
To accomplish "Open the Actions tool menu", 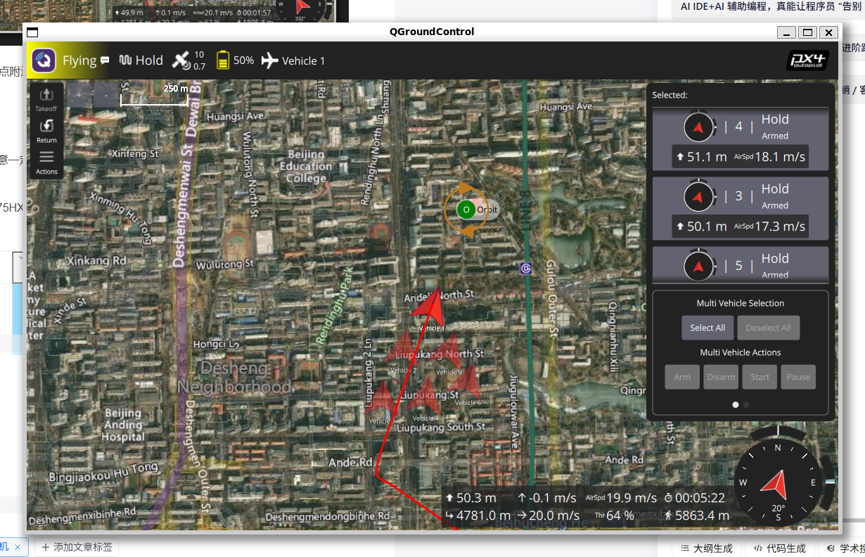I will pos(46,162).
